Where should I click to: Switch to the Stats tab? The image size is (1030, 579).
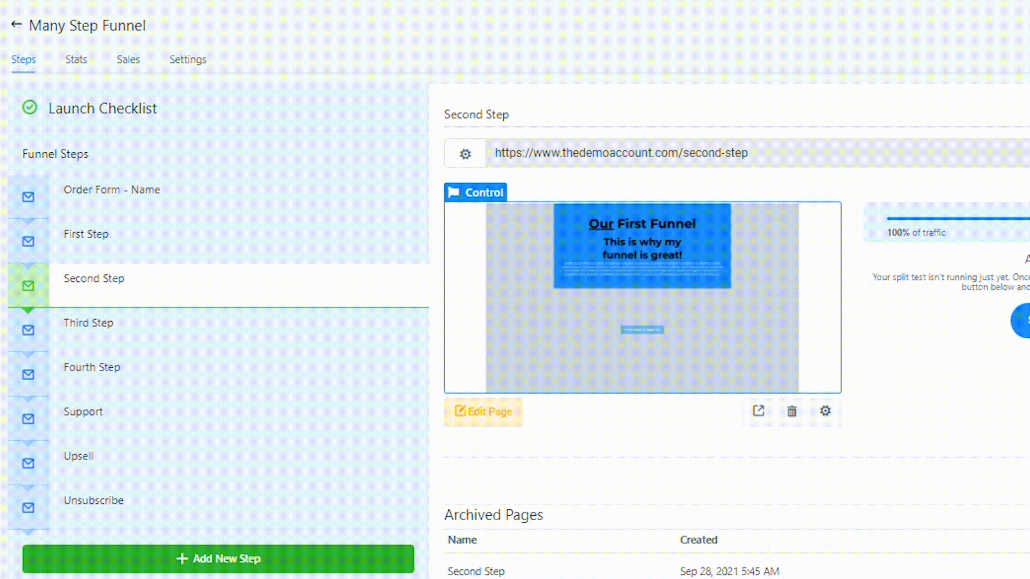coord(76,60)
